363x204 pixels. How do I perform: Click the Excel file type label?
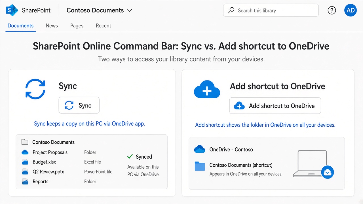(92, 162)
